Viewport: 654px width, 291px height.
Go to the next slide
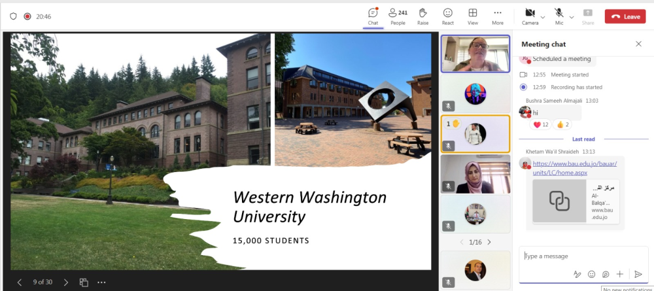(x=65, y=282)
